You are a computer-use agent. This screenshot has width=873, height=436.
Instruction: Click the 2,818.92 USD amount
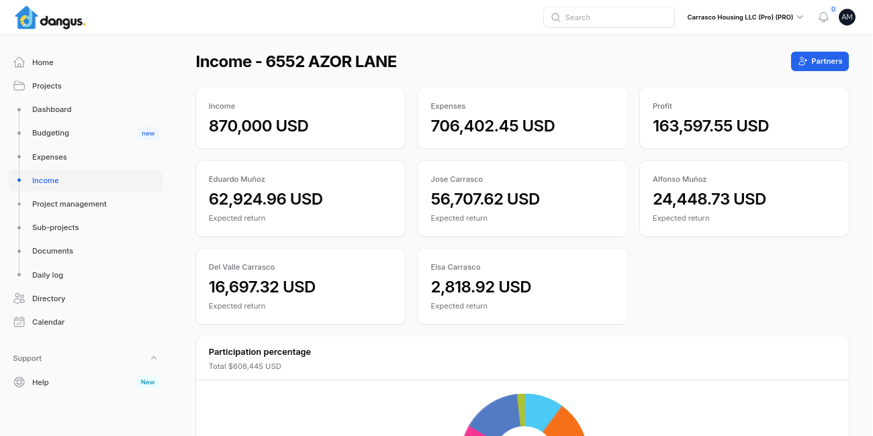481,287
